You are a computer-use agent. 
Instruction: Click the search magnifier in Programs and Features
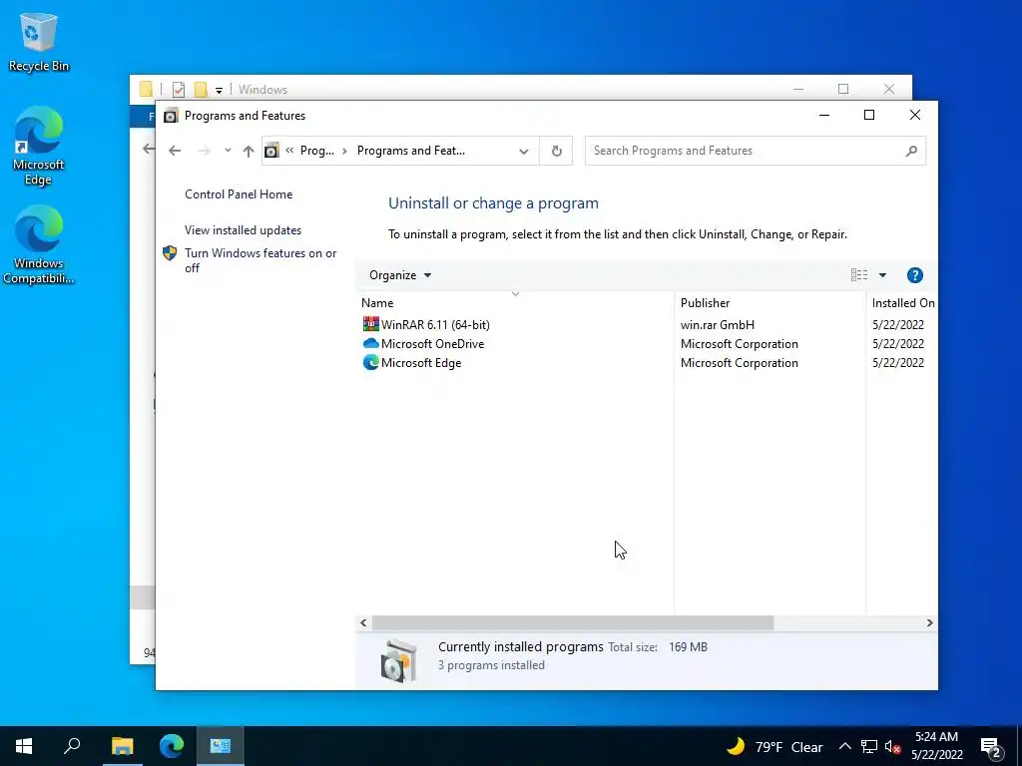911,151
